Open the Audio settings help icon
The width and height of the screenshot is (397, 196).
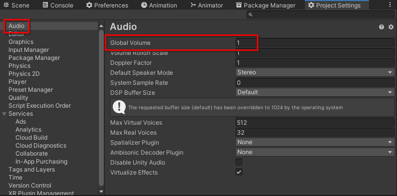pyautogui.click(x=382, y=27)
